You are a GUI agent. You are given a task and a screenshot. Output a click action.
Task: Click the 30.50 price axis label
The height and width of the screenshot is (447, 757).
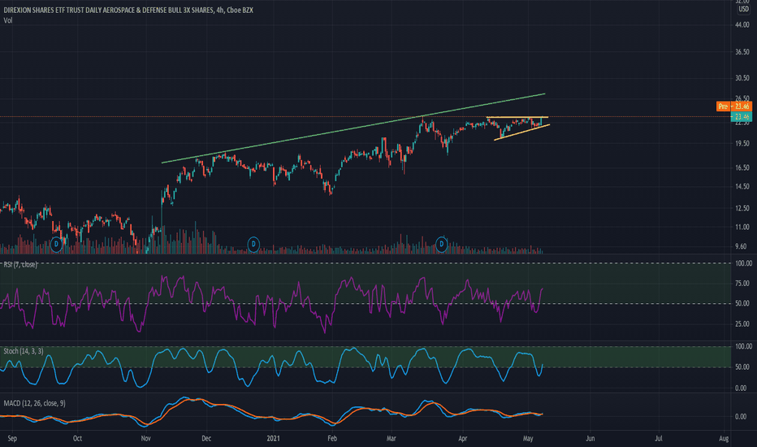pos(742,78)
